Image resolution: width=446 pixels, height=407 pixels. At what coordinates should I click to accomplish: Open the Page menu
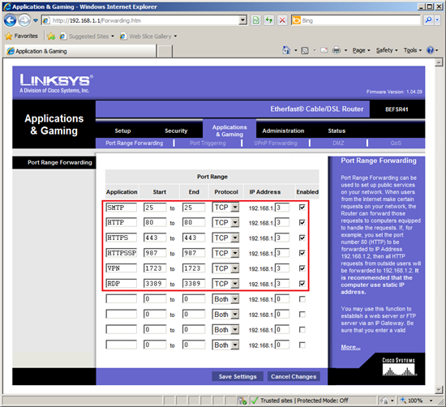point(361,50)
